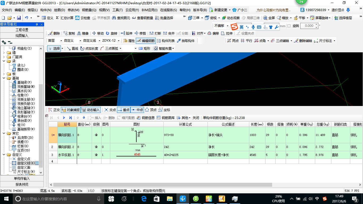The width and height of the screenshot is (363, 204).
Task: Toggle 顶点 vertex snap
Action: [x=151, y=110]
